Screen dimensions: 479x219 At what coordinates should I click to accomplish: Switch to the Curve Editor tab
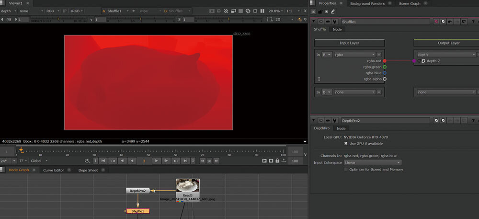click(53, 170)
